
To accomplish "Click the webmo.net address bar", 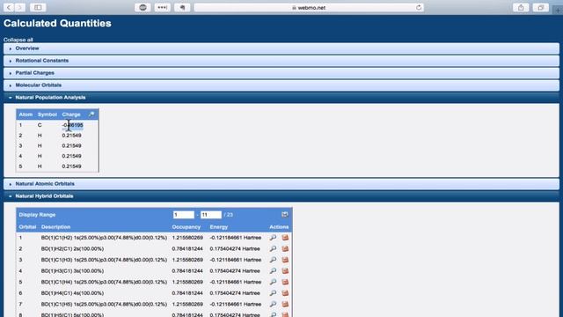I will (309, 7).
